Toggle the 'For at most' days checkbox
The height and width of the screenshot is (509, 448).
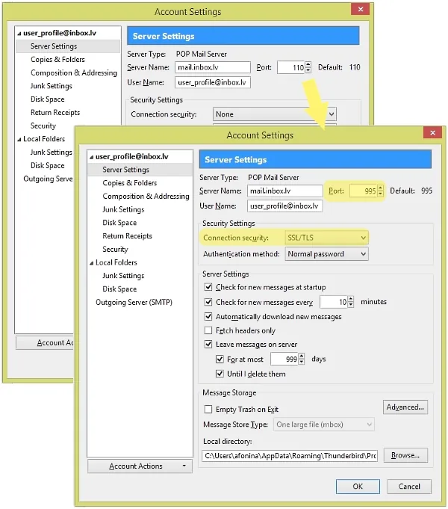click(220, 359)
